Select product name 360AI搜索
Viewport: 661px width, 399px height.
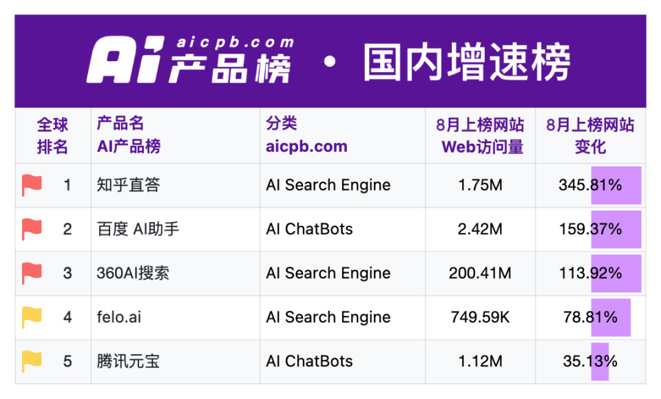(133, 273)
